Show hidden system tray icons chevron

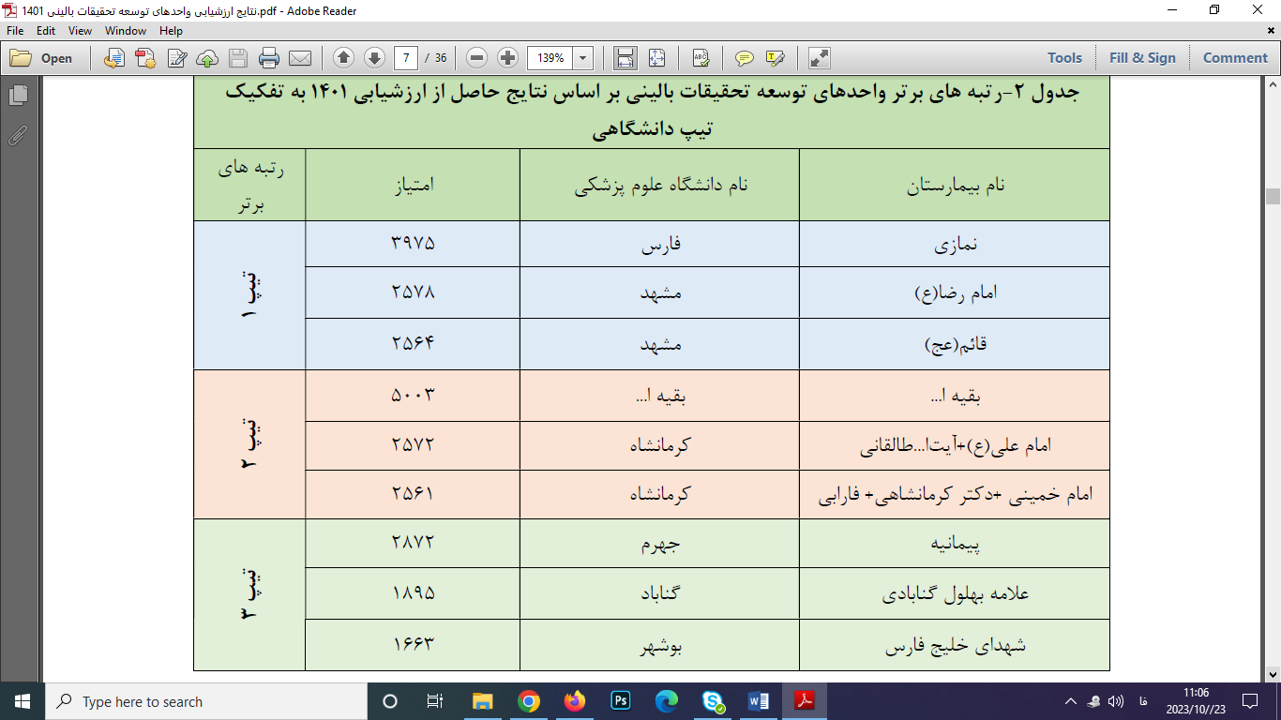pos(1070,701)
